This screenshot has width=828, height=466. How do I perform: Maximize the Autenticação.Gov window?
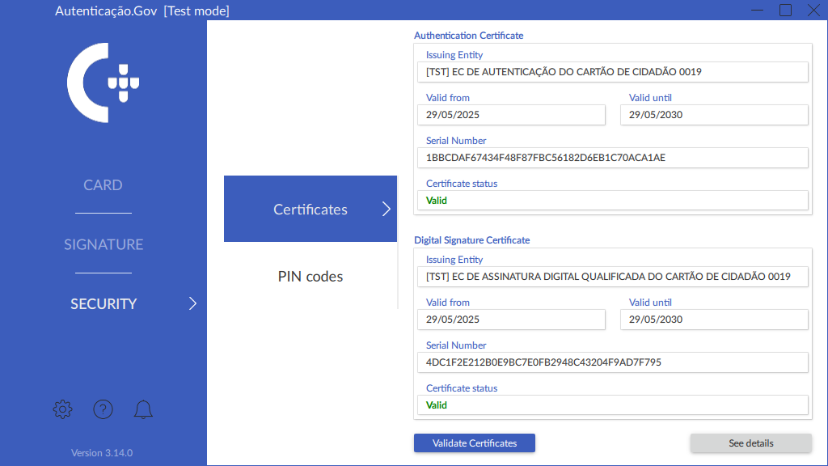pyautogui.click(x=785, y=11)
